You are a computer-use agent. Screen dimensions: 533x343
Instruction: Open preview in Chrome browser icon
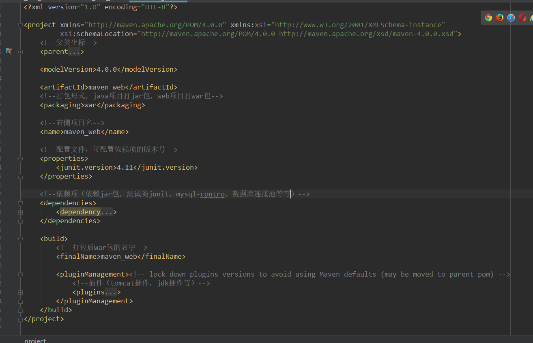(x=488, y=18)
